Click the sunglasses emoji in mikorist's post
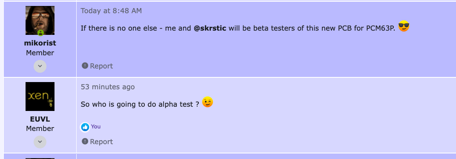Viewport: 456px width, 159px height. pos(404,26)
